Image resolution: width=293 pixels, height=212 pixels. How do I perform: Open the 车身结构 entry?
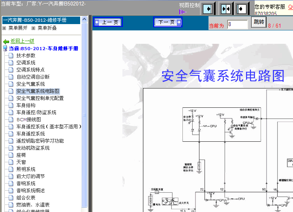coord(26,105)
